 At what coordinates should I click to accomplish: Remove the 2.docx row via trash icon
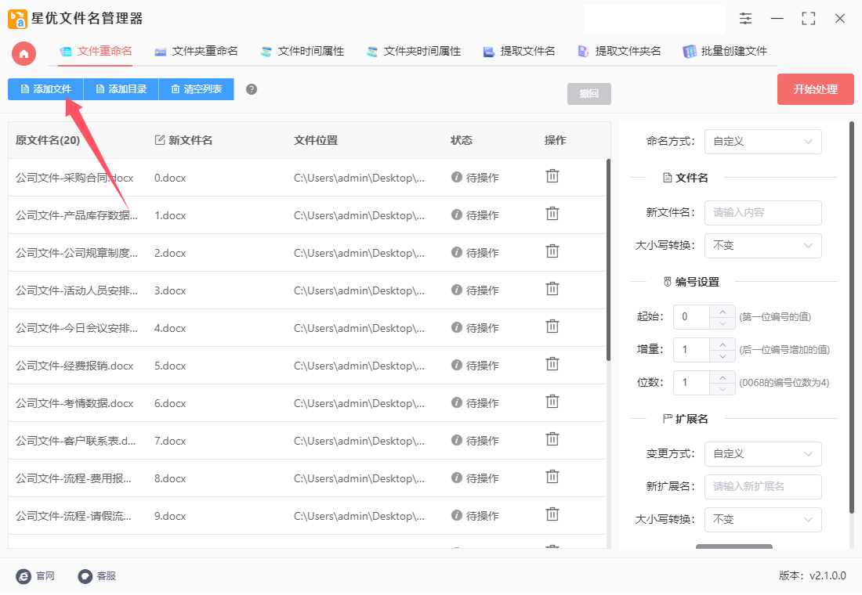[x=552, y=251]
